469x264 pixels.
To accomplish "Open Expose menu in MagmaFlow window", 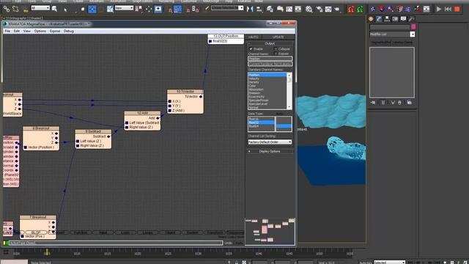I will tap(55, 31).
